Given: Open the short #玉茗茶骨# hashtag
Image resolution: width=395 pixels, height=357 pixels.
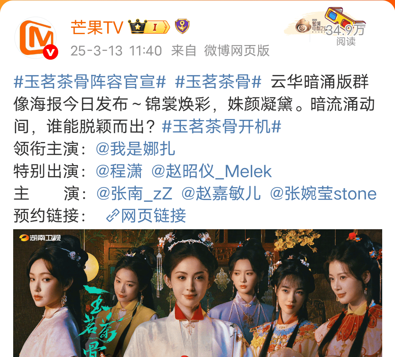Looking at the screenshot, I should coord(218,82).
